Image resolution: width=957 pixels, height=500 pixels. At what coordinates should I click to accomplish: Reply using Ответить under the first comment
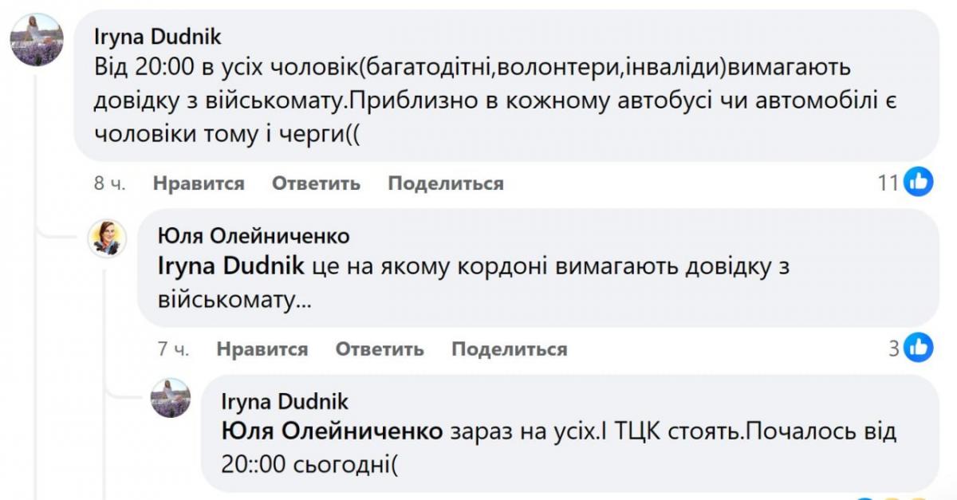tap(317, 183)
